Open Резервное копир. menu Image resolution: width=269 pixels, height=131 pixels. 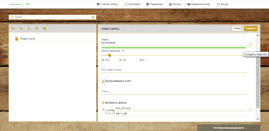click(x=199, y=4)
